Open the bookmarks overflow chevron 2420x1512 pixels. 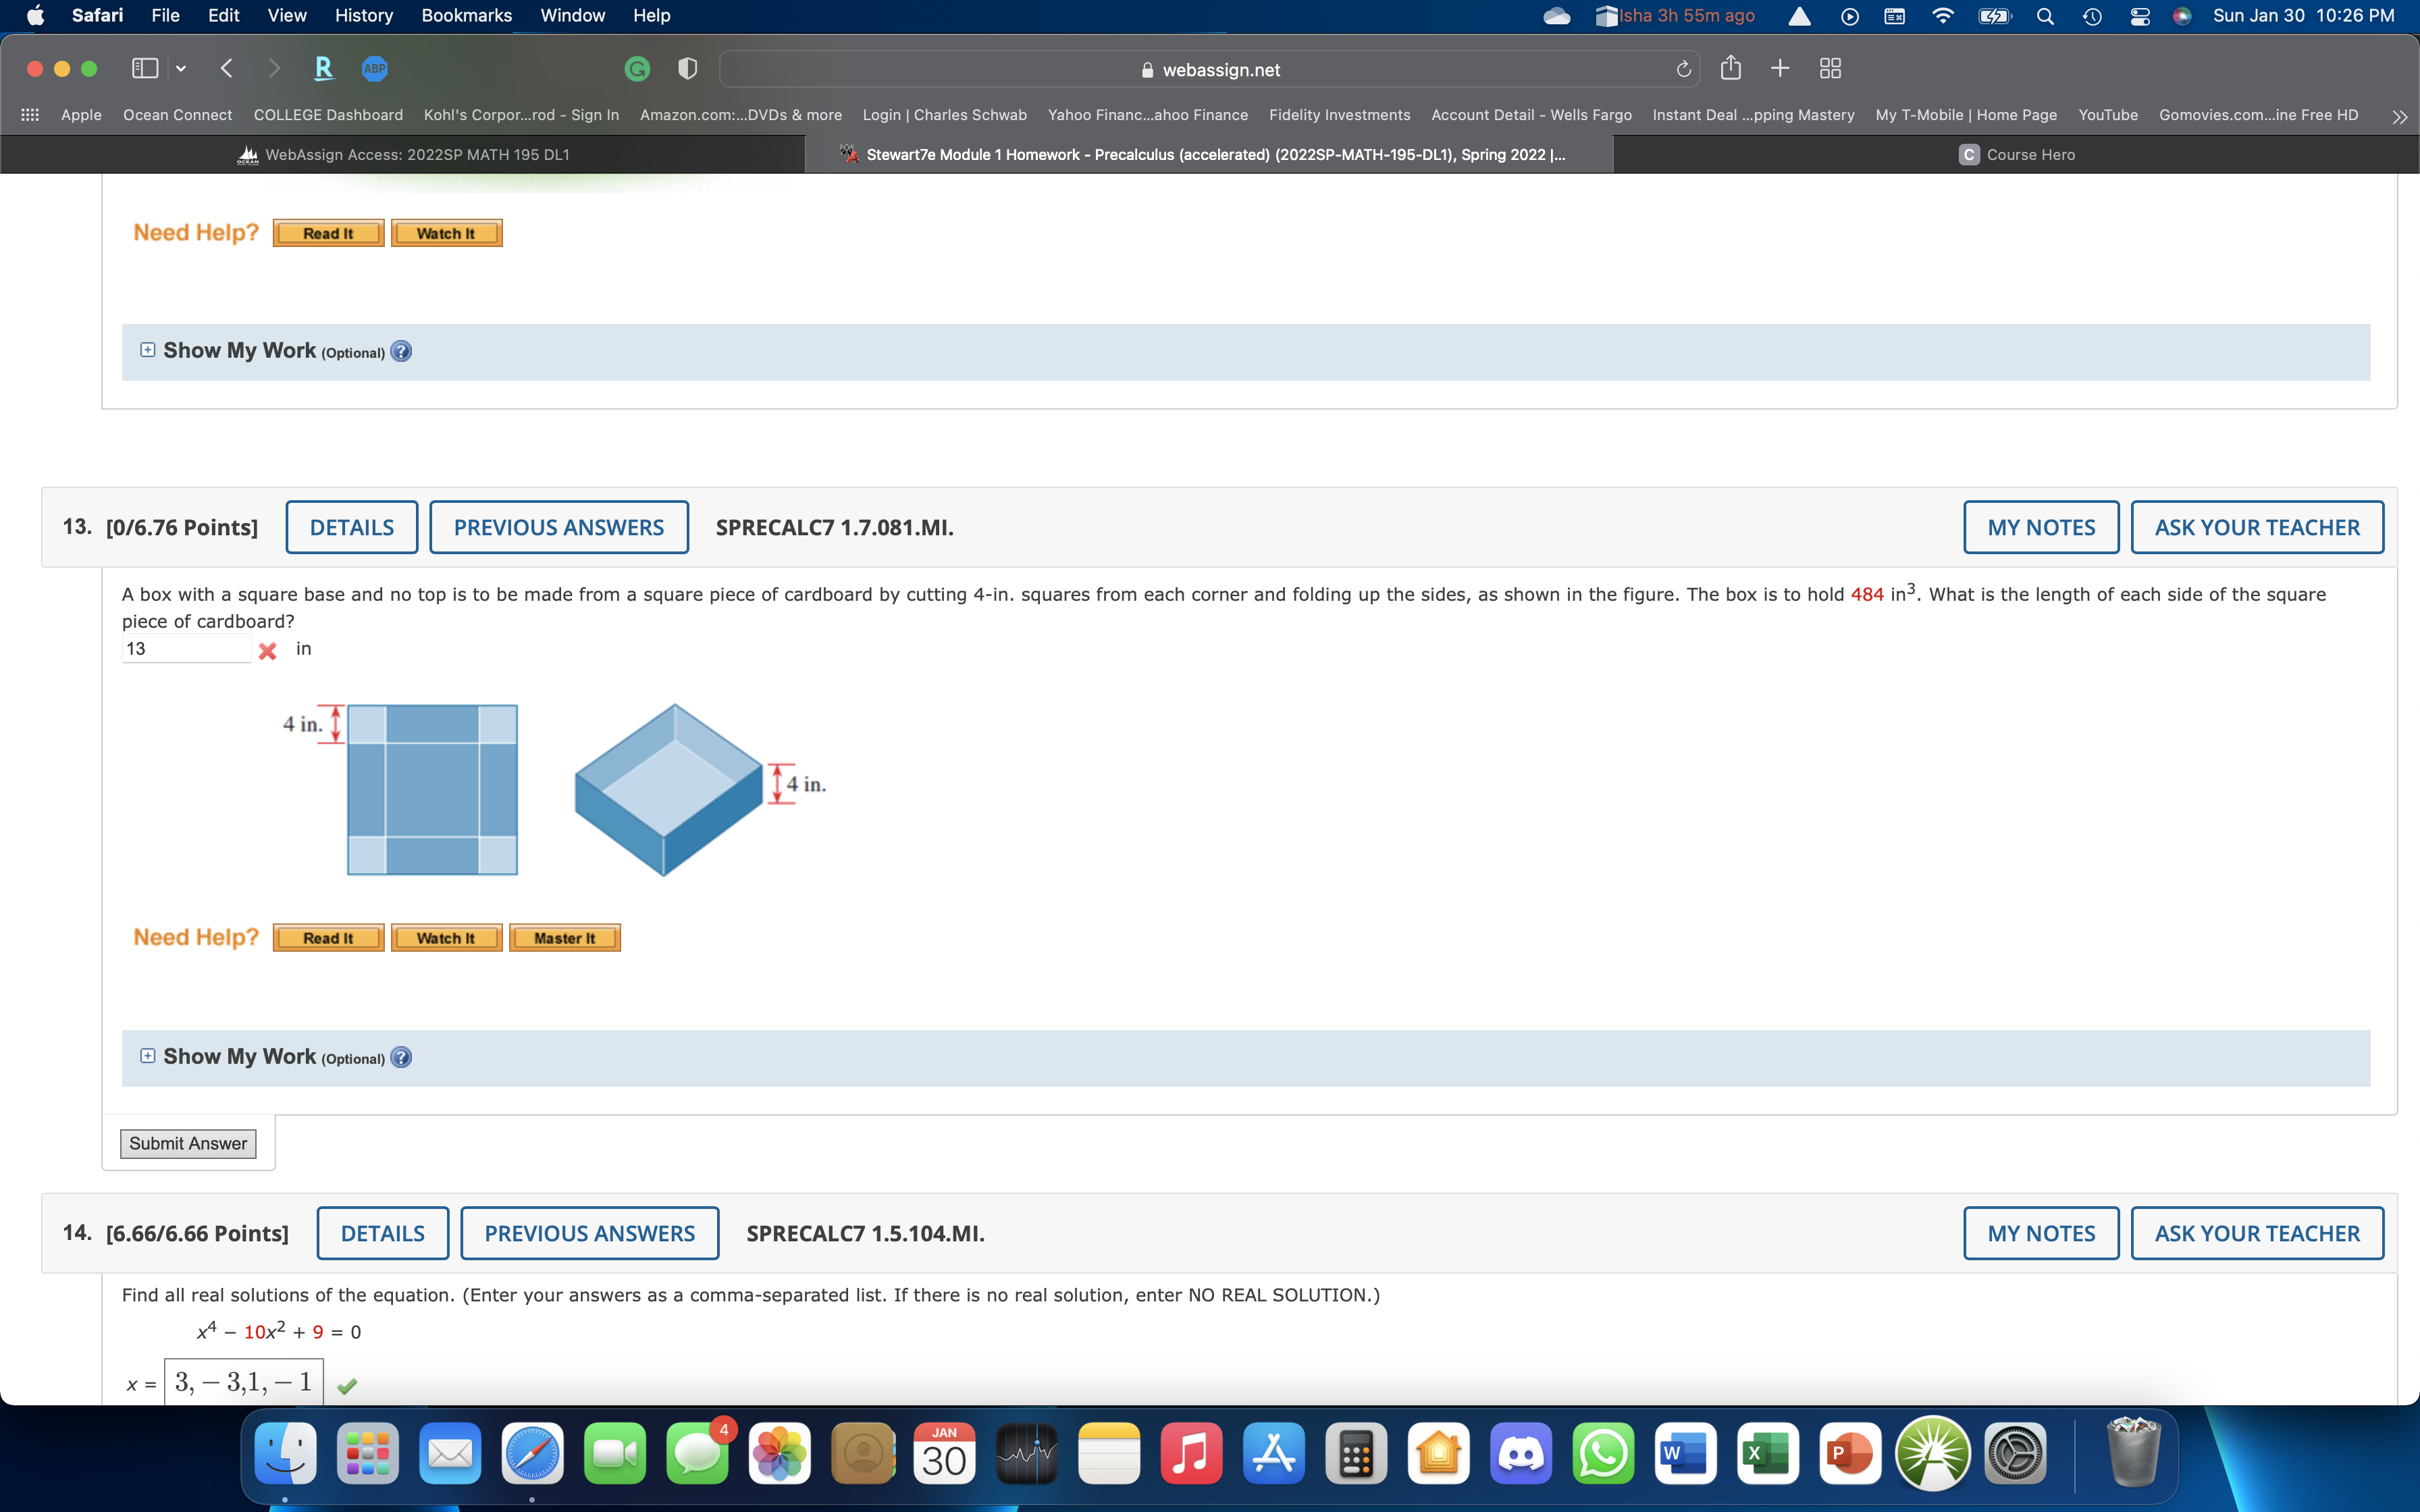point(2399,116)
